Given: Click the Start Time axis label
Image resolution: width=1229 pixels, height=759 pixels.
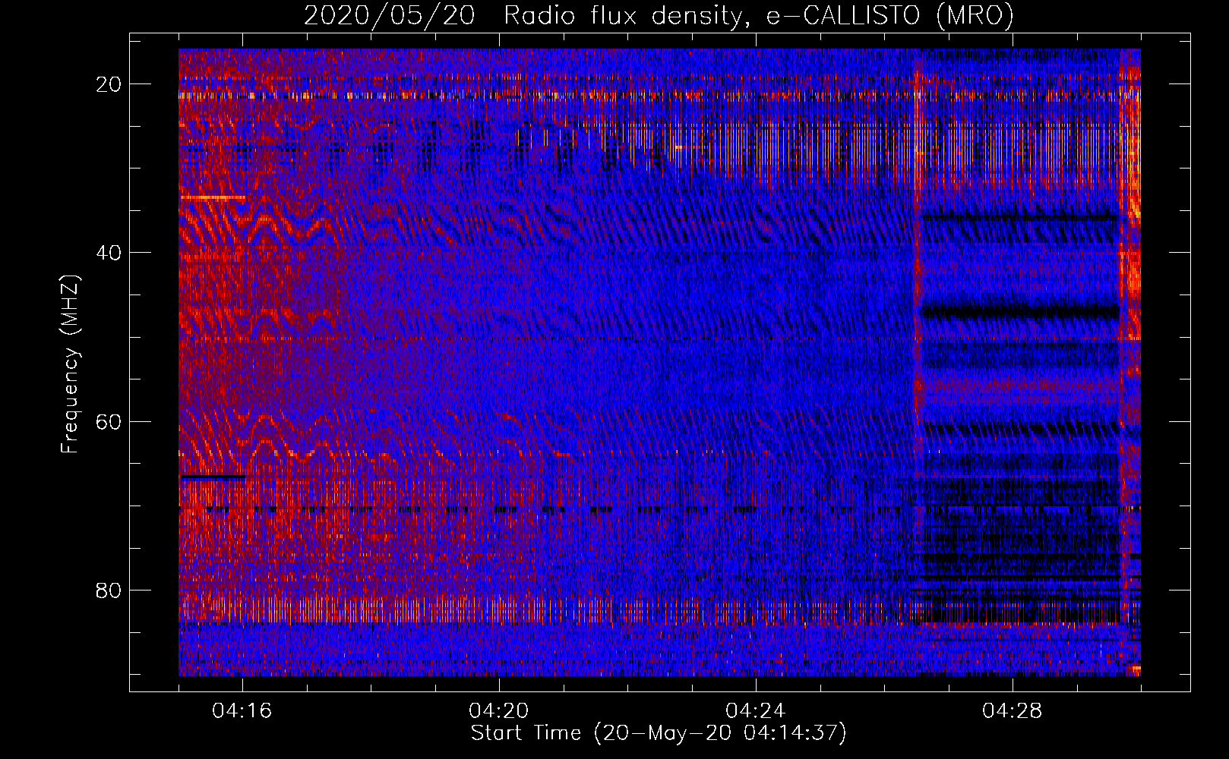Looking at the screenshot, I should click(659, 733).
